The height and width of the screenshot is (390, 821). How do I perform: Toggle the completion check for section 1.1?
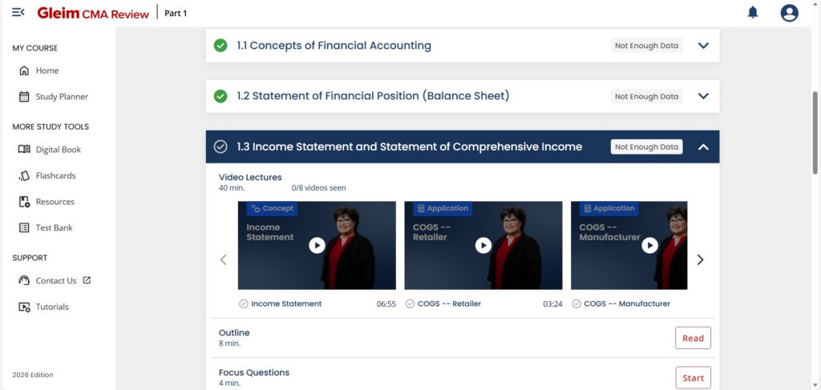pos(220,46)
